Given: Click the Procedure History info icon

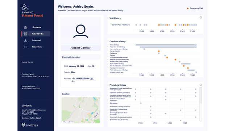Looking at the screenshot, I should [x=201, y=85].
